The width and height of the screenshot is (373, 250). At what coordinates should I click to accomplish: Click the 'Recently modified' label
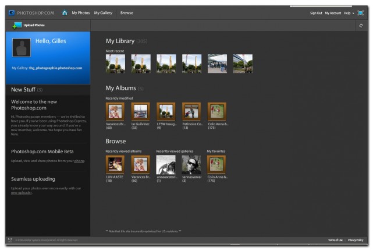pos(119,98)
